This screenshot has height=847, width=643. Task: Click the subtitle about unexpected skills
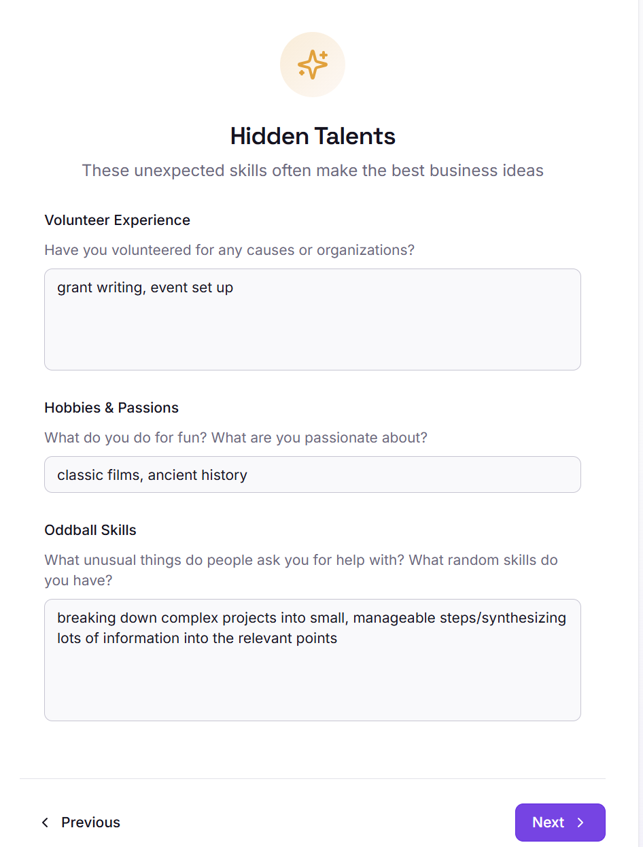pyautogui.click(x=312, y=171)
